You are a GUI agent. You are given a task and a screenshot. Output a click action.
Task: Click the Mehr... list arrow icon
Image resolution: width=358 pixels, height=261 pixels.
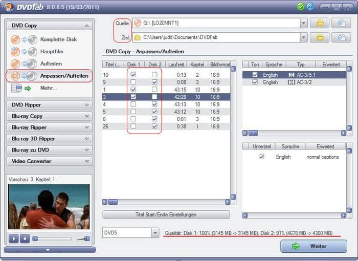21,88
